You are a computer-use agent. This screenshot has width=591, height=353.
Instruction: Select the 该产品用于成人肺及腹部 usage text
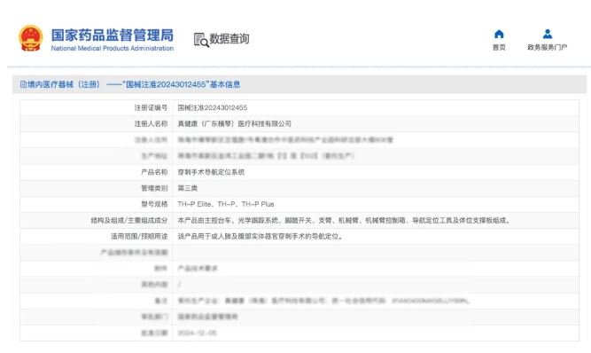[261, 237]
